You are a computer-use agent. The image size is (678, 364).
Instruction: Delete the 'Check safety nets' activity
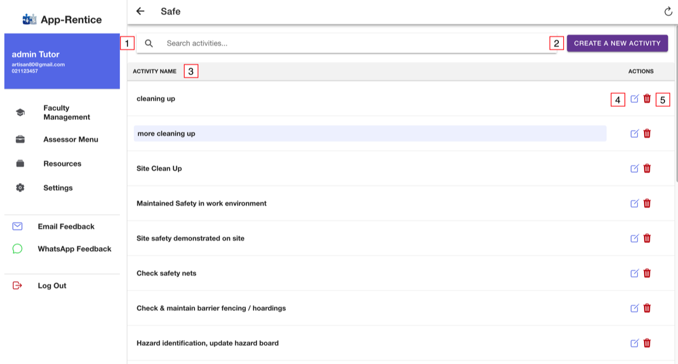click(x=647, y=273)
